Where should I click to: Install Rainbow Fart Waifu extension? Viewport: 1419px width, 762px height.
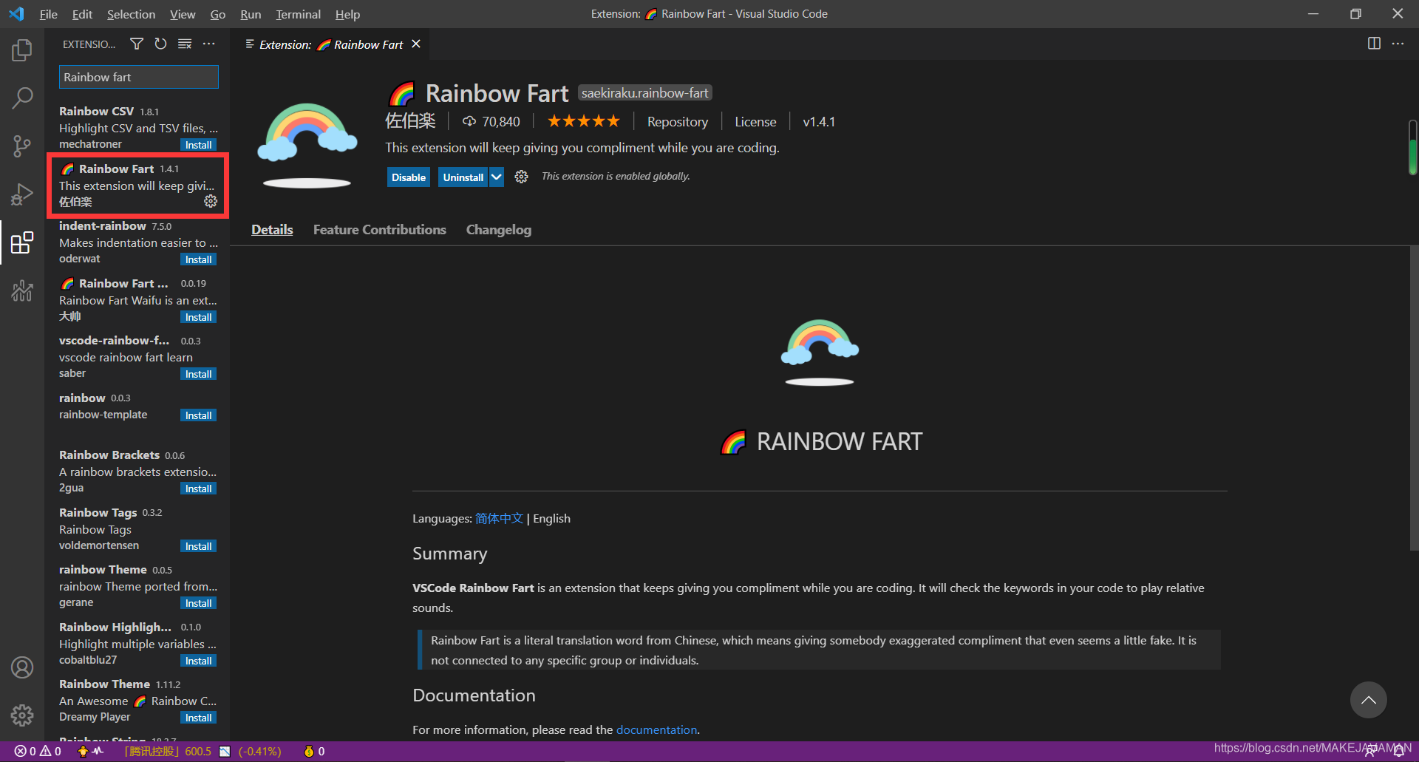coord(198,317)
